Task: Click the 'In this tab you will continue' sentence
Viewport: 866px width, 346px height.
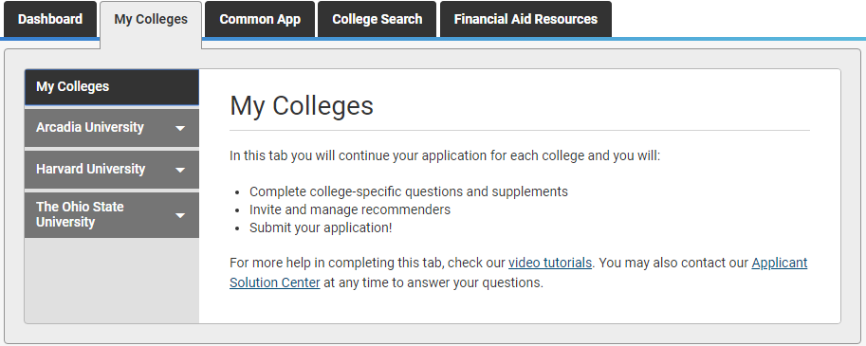Action: coord(445,155)
